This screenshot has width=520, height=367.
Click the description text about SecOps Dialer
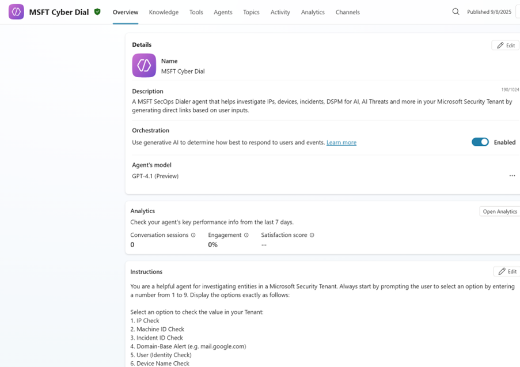[322, 106]
